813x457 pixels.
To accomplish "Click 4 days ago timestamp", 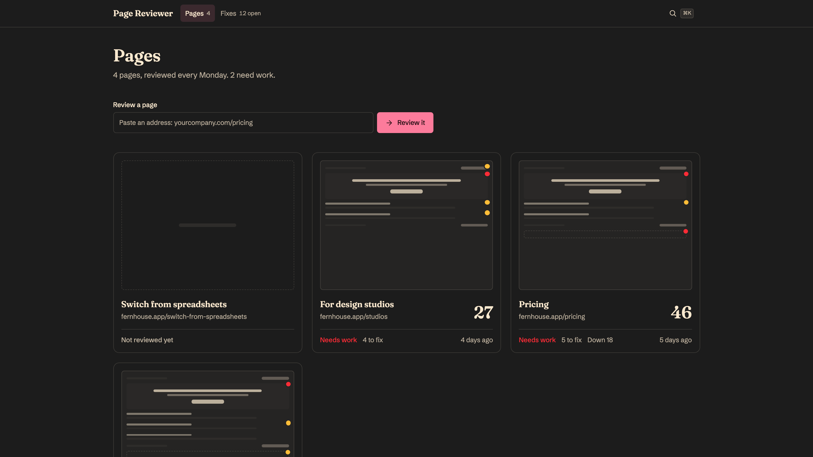I will [x=477, y=340].
